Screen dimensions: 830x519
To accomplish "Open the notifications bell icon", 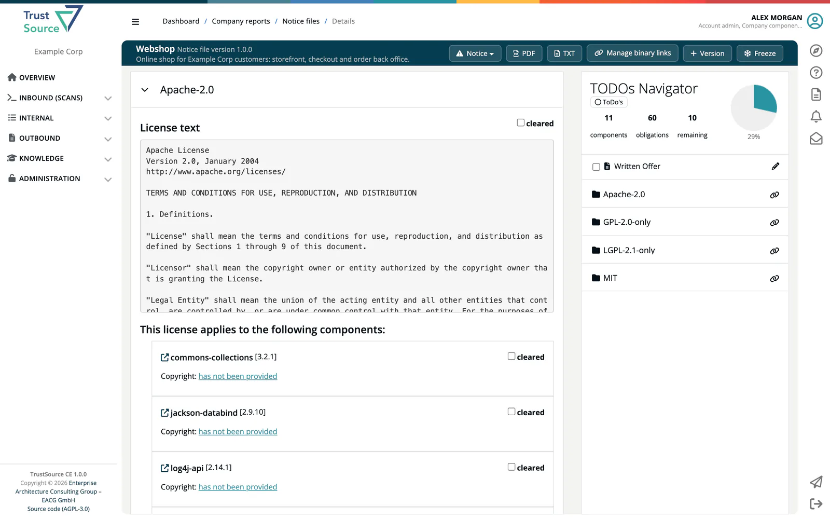I will pyautogui.click(x=816, y=117).
